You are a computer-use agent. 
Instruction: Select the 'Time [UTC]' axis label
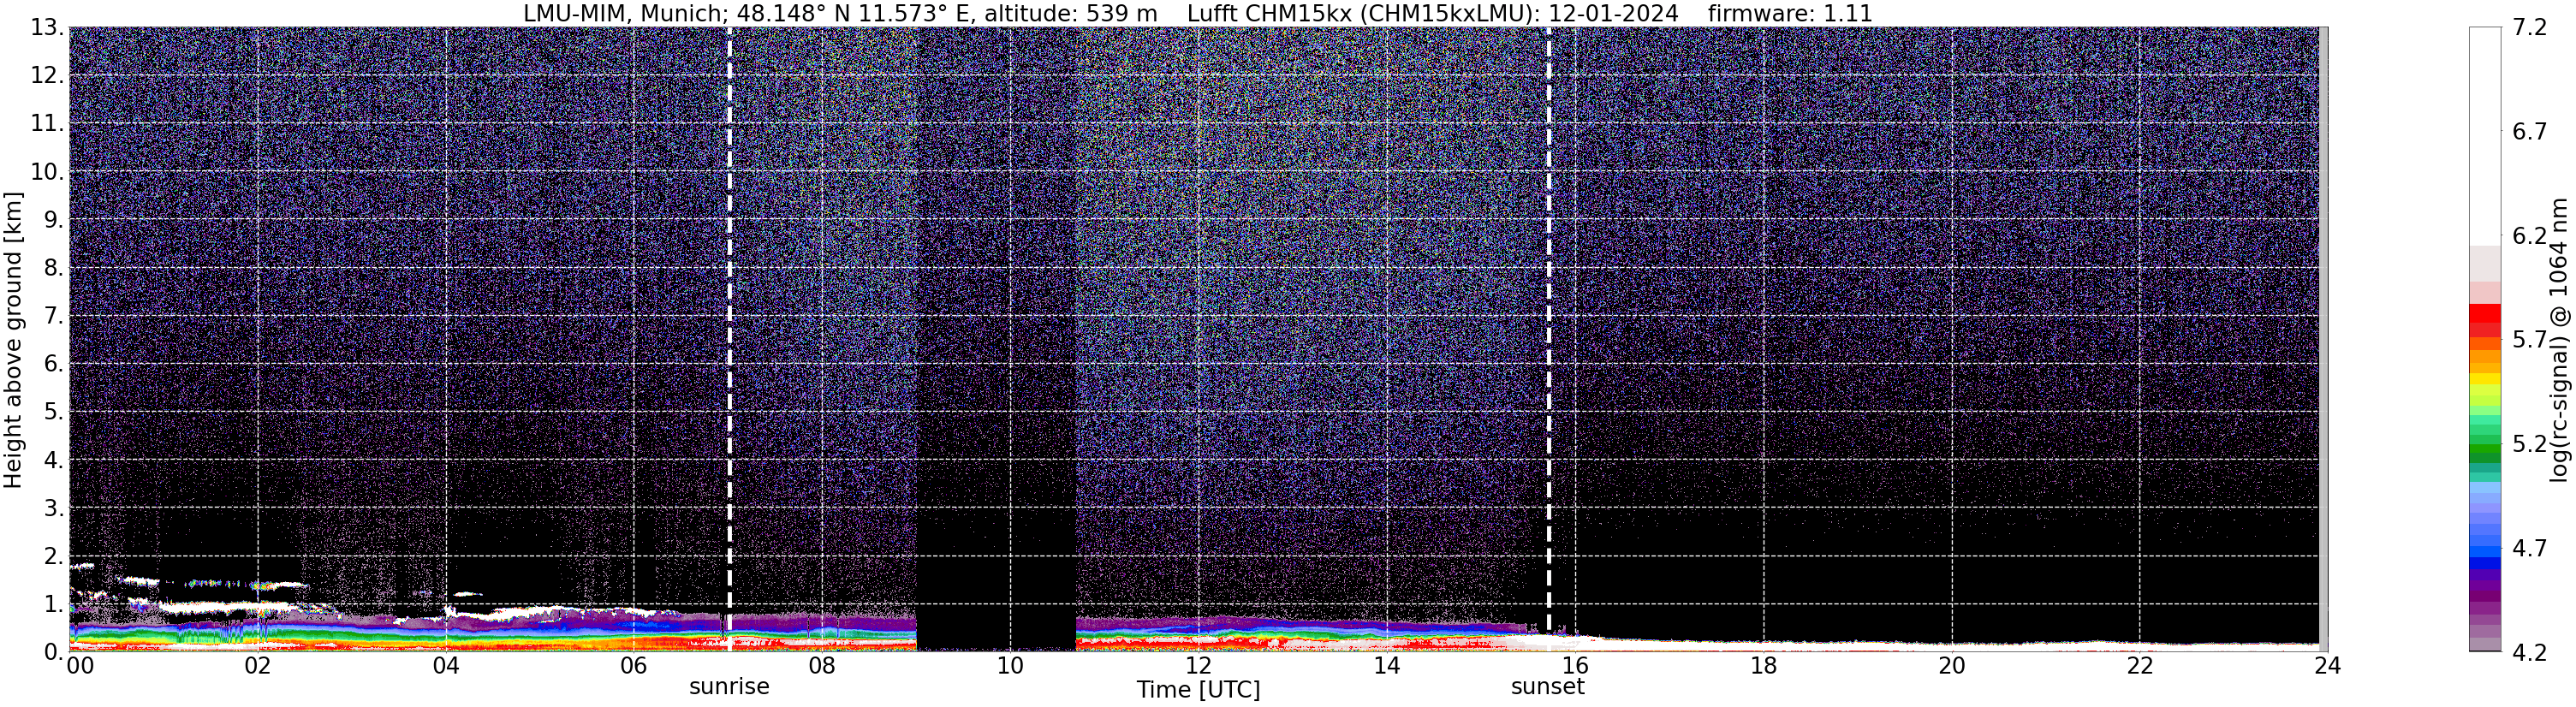coord(1198,690)
